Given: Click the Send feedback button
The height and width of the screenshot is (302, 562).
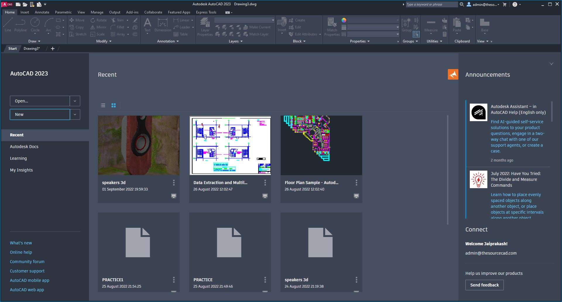Looking at the screenshot, I should tap(484, 285).
